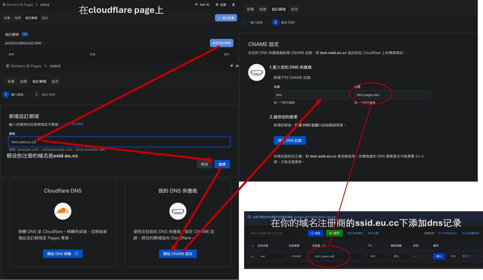The height and width of the screenshot is (280, 483).
Task: Toggle the header checkbox beside 主机记录
Action: [252, 246]
